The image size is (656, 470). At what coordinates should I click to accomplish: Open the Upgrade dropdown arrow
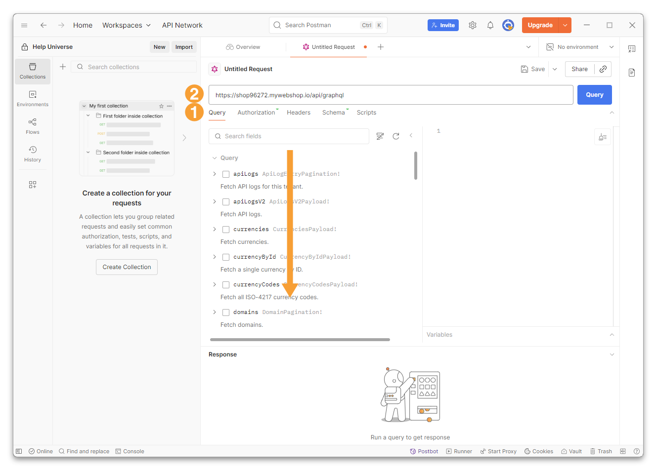[x=565, y=25]
